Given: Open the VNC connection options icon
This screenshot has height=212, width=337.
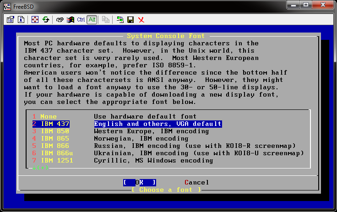Looking at the screenshot, I should [x=10, y=20].
